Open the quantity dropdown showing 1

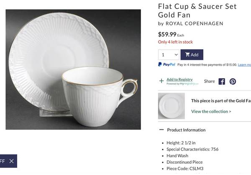pyautogui.click(x=169, y=55)
